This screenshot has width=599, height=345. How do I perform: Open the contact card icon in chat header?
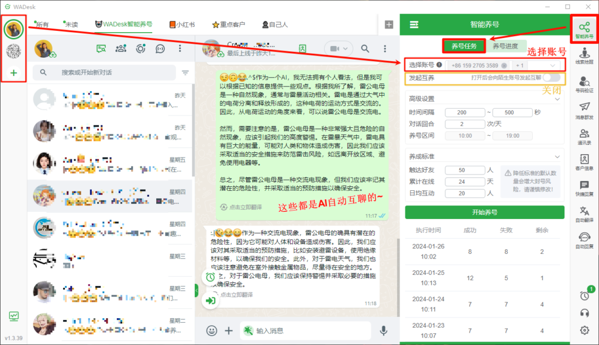click(x=302, y=48)
